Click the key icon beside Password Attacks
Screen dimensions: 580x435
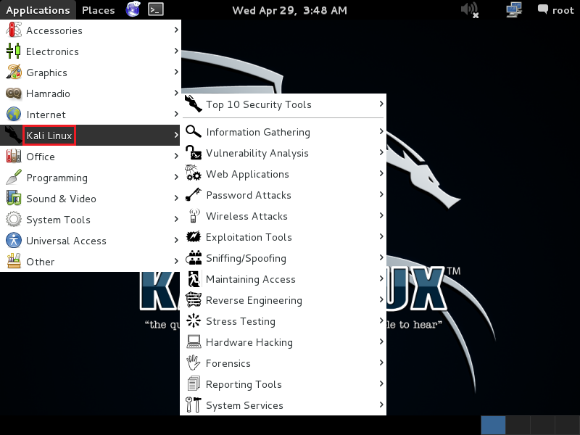point(194,195)
